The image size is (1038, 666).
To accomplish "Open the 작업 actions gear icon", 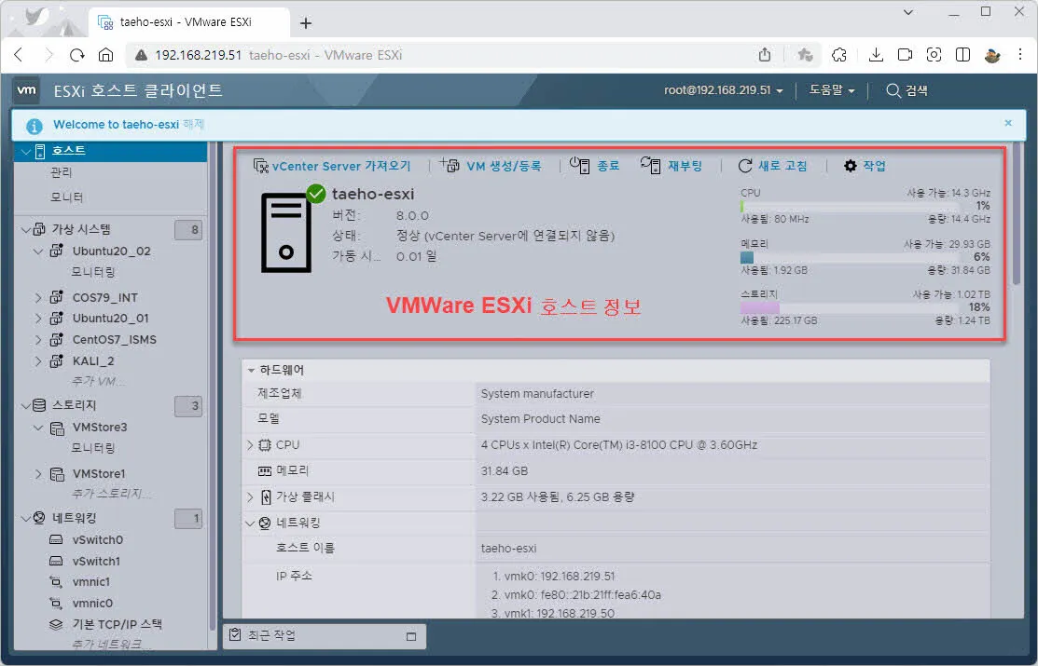I will [850, 165].
